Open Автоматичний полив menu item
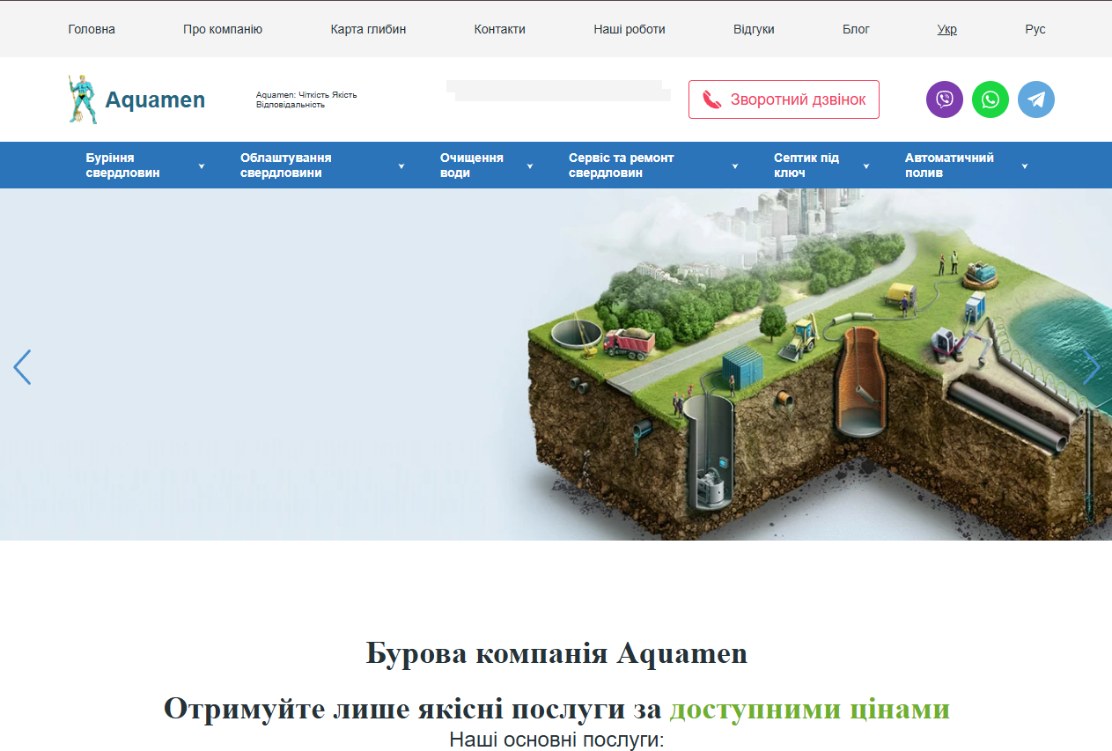 (x=950, y=166)
